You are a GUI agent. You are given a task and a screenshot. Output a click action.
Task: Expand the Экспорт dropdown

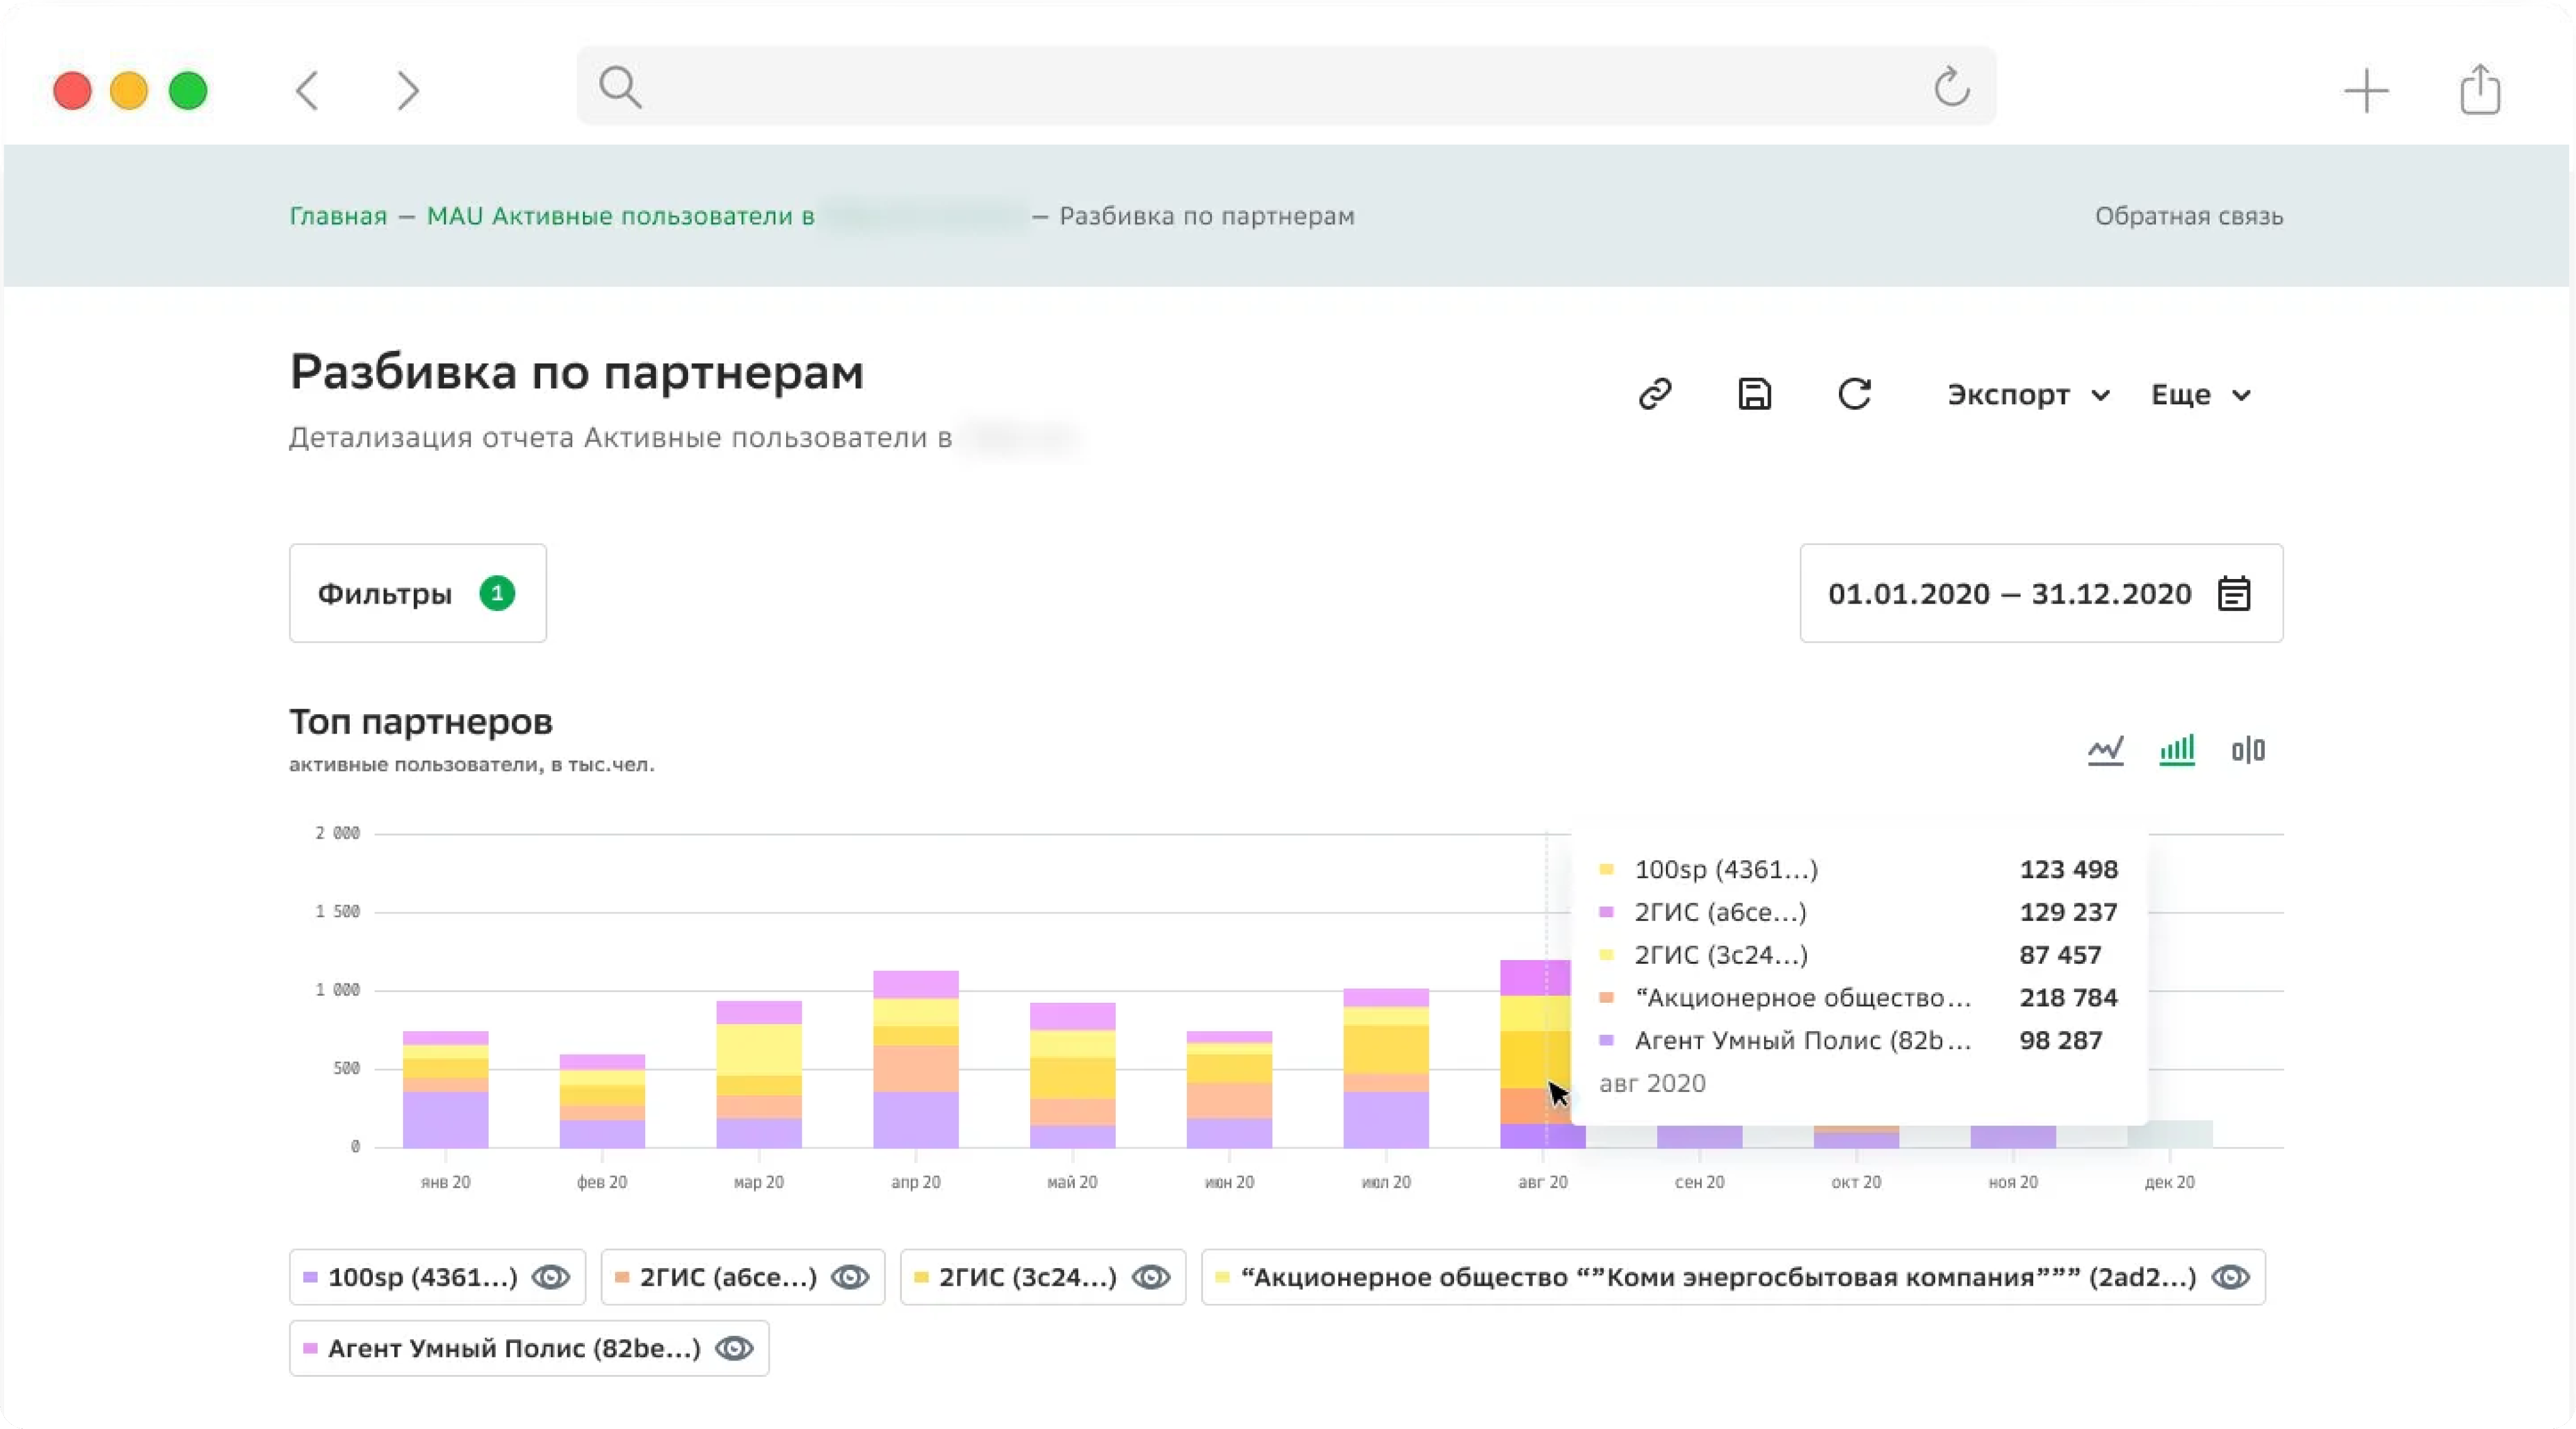coord(2028,395)
